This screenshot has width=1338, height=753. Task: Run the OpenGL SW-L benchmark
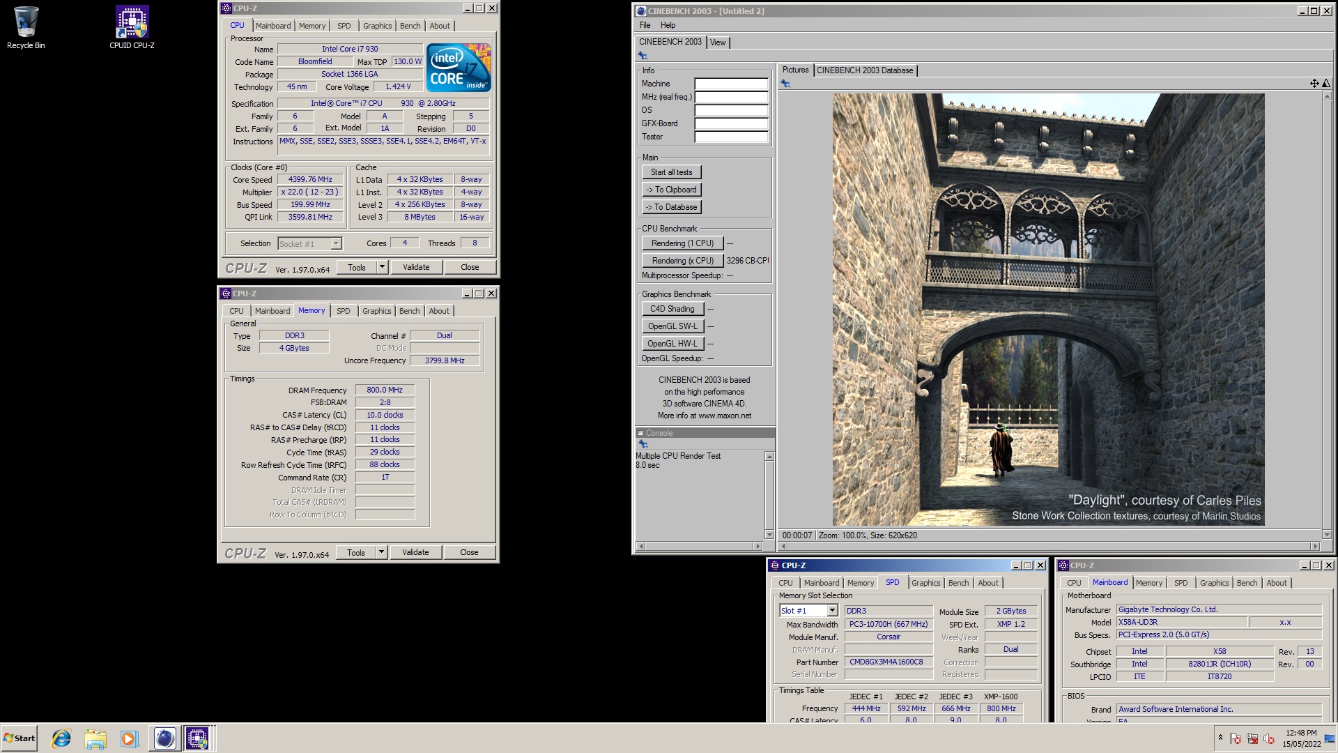point(672,326)
